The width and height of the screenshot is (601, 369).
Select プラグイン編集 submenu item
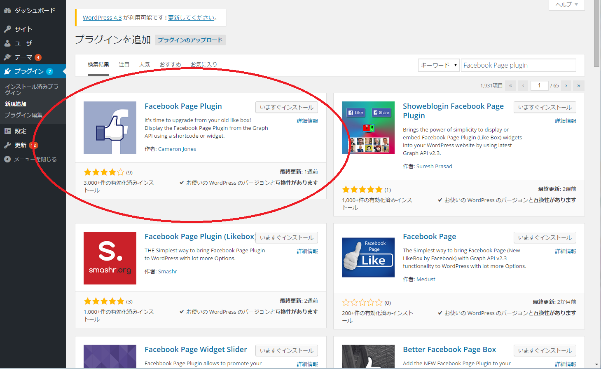[23, 115]
